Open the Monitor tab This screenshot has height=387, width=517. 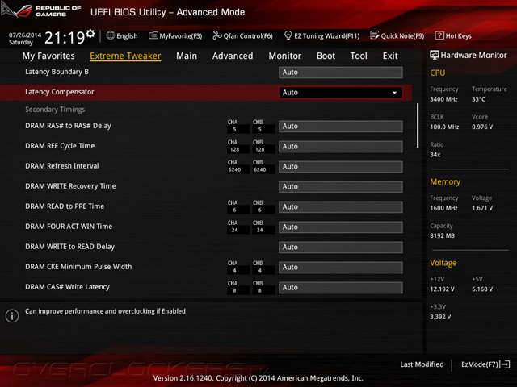coord(285,56)
